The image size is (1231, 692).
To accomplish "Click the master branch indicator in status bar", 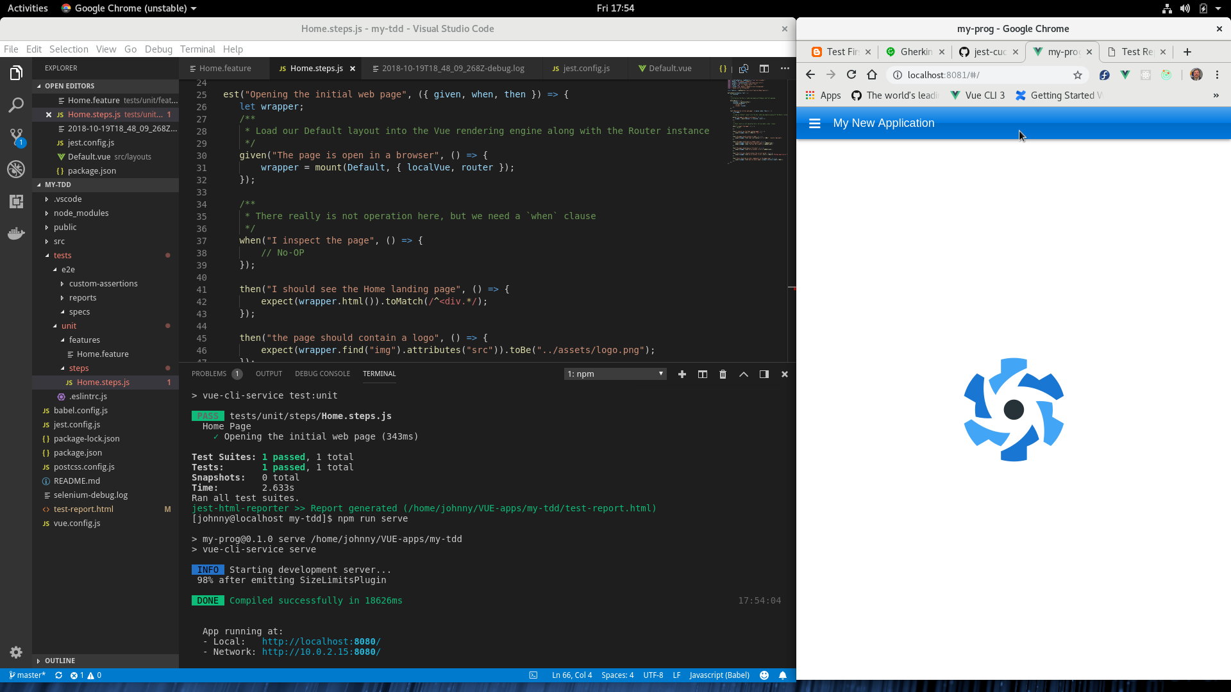I will (x=28, y=675).
